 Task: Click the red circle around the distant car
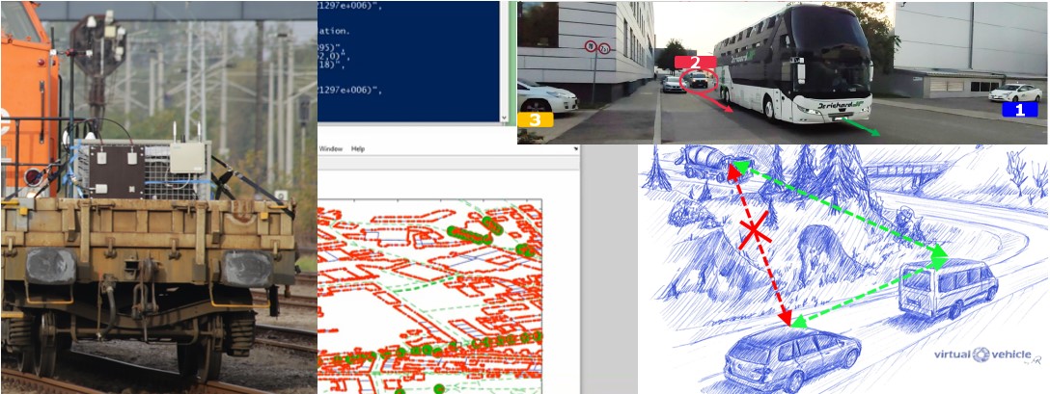click(697, 80)
